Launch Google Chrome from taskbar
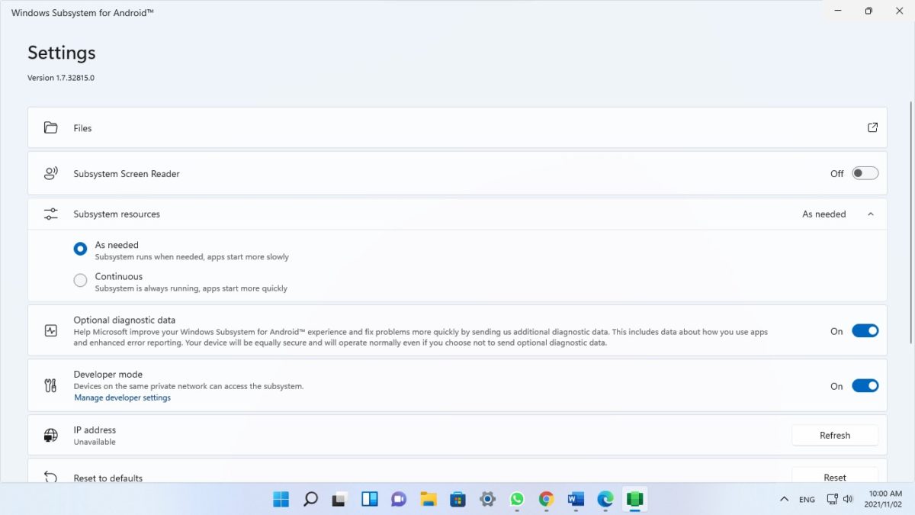 point(546,499)
